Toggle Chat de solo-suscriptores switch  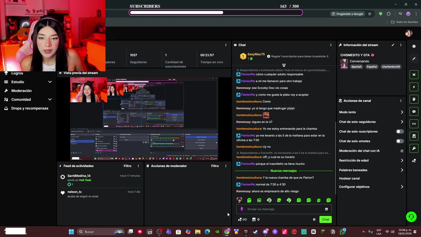point(400,131)
